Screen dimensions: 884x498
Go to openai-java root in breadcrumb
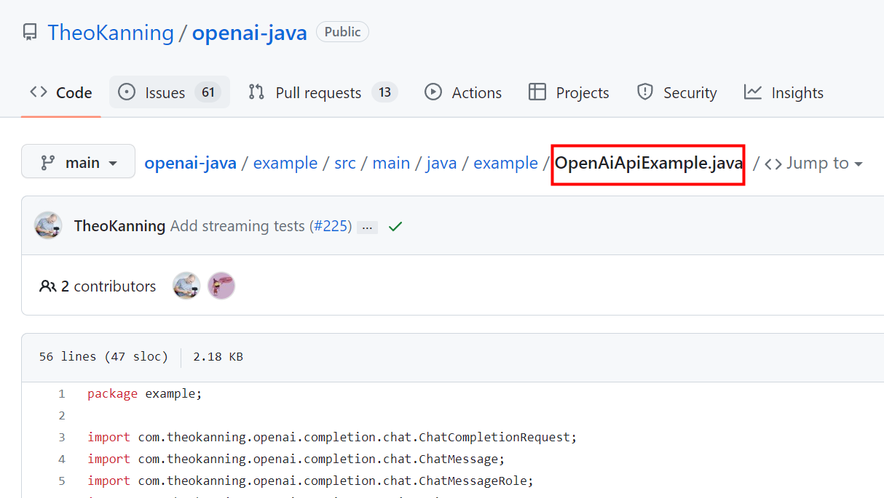191,163
